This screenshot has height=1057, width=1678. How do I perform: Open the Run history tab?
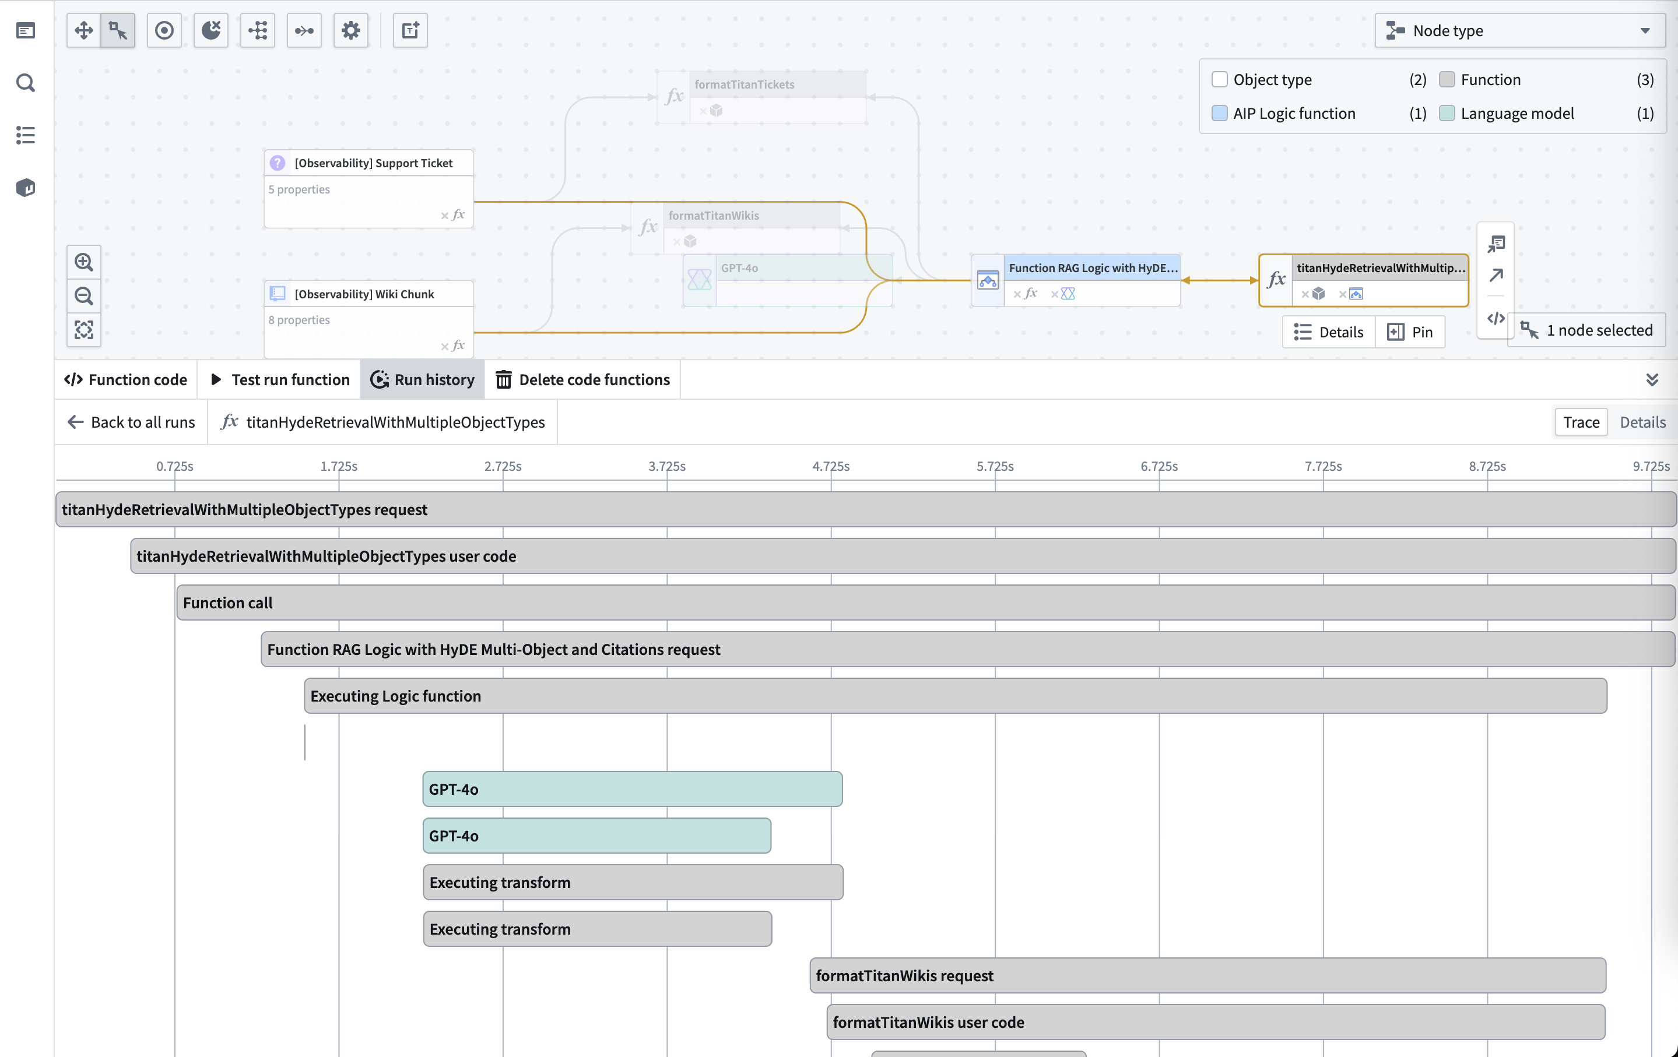422,379
